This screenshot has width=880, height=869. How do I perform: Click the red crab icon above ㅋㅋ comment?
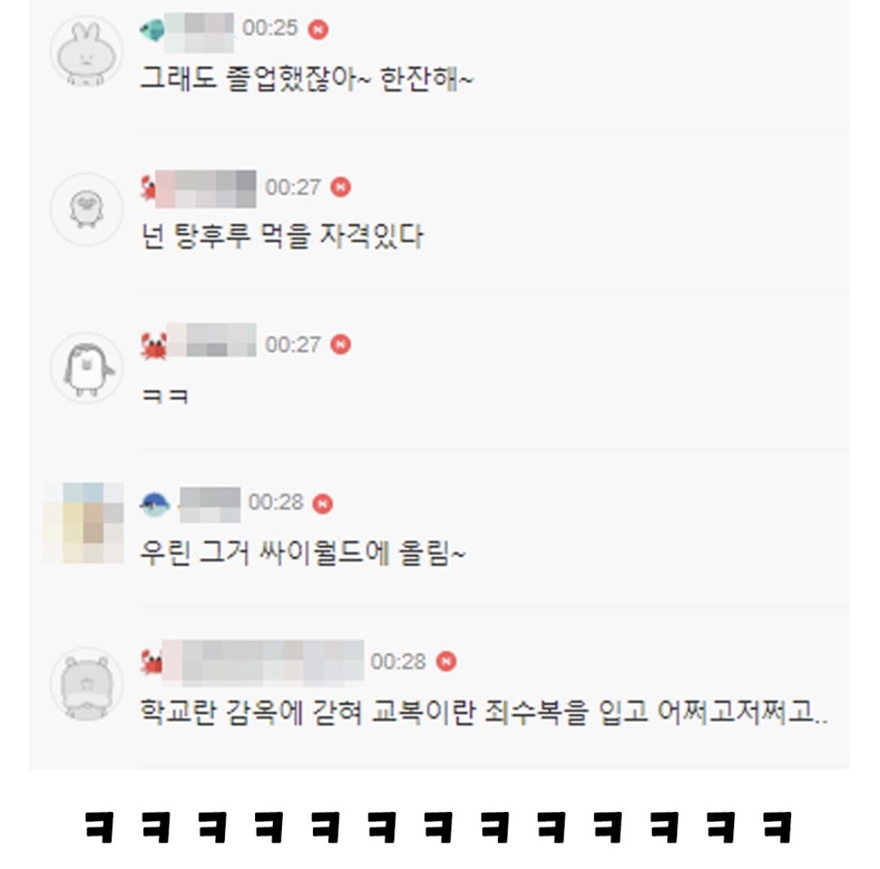(153, 345)
